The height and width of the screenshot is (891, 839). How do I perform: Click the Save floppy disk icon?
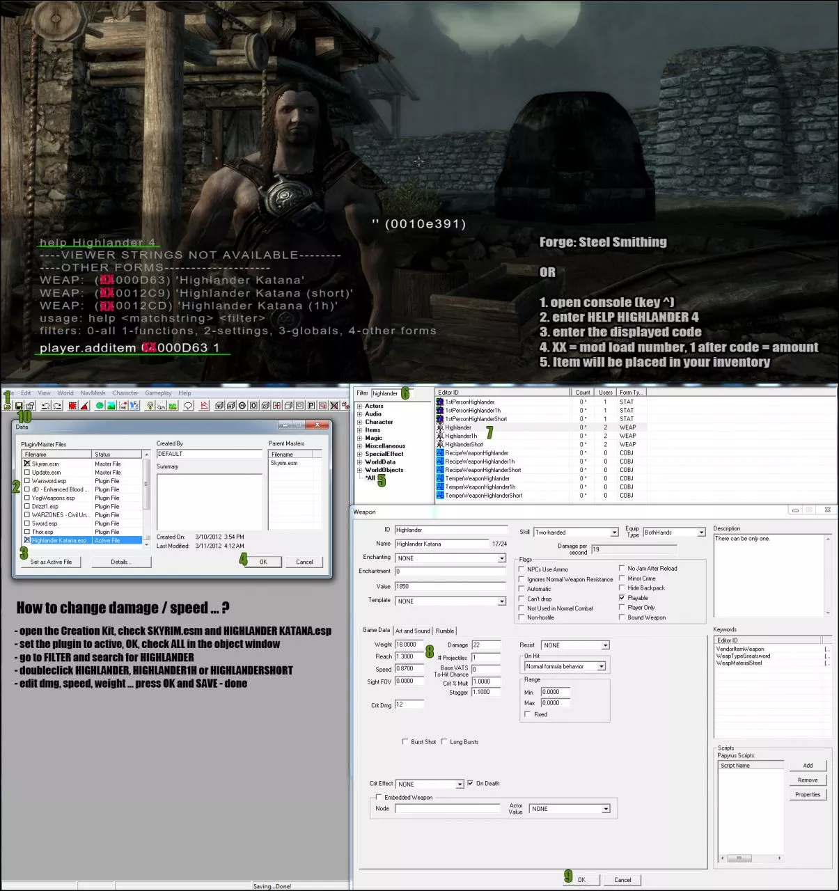click(19, 406)
